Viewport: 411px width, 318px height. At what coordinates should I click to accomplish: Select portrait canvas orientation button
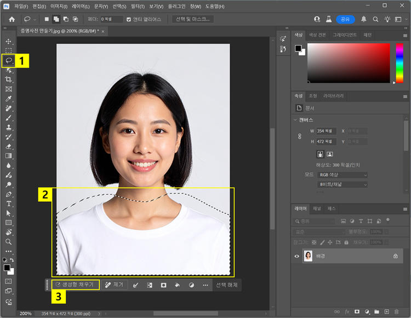click(x=321, y=154)
